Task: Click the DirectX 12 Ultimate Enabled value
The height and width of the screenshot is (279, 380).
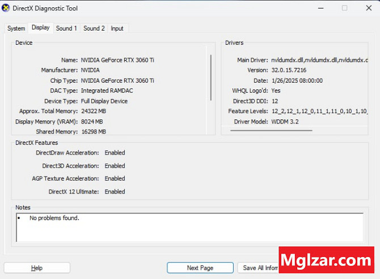Action: pos(115,192)
